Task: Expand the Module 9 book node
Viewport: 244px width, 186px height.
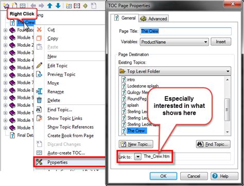Action: 5,98
